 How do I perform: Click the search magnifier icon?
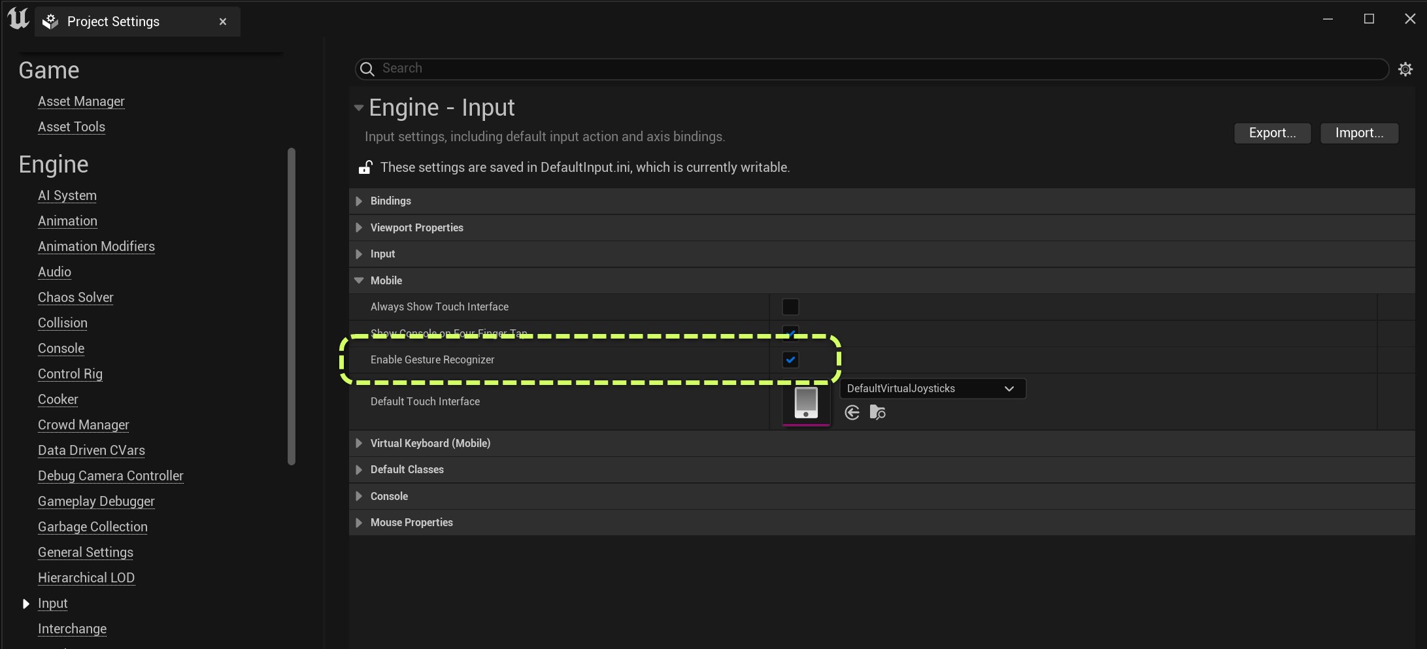click(x=368, y=69)
